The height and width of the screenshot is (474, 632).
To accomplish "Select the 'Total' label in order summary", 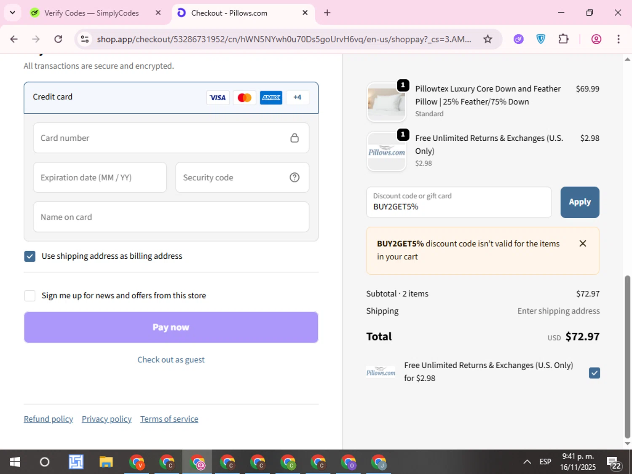I will point(379,337).
